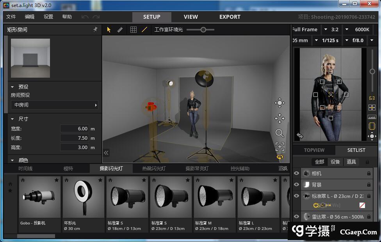The image size is (381, 242).
Task: Toggle lock on the 相机 item
Action: point(369,173)
